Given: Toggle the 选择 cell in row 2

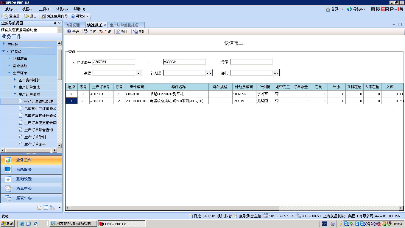Looking at the screenshot, I should coord(71,101).
